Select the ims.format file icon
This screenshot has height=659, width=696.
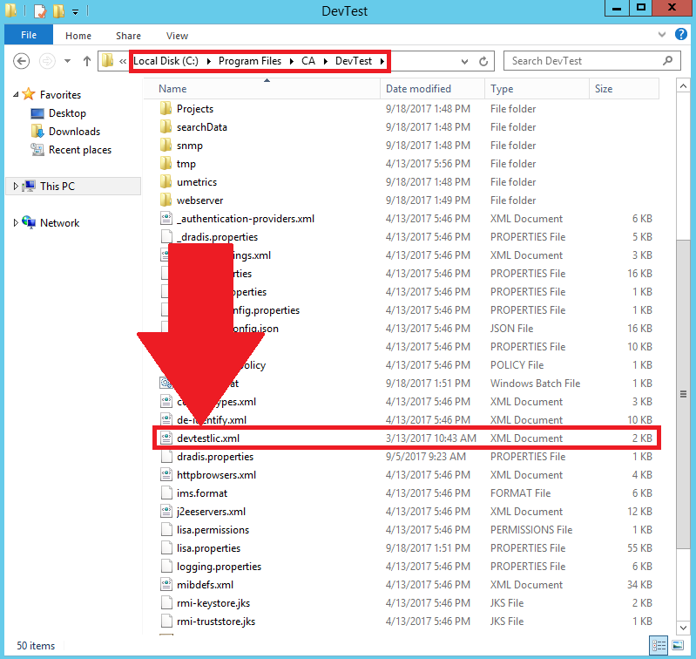166,493
